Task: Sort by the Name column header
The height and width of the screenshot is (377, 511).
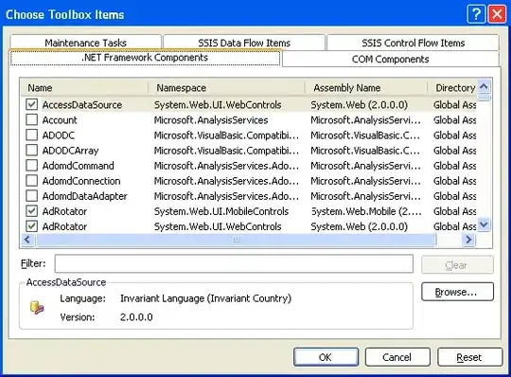Action: [84, 88]
